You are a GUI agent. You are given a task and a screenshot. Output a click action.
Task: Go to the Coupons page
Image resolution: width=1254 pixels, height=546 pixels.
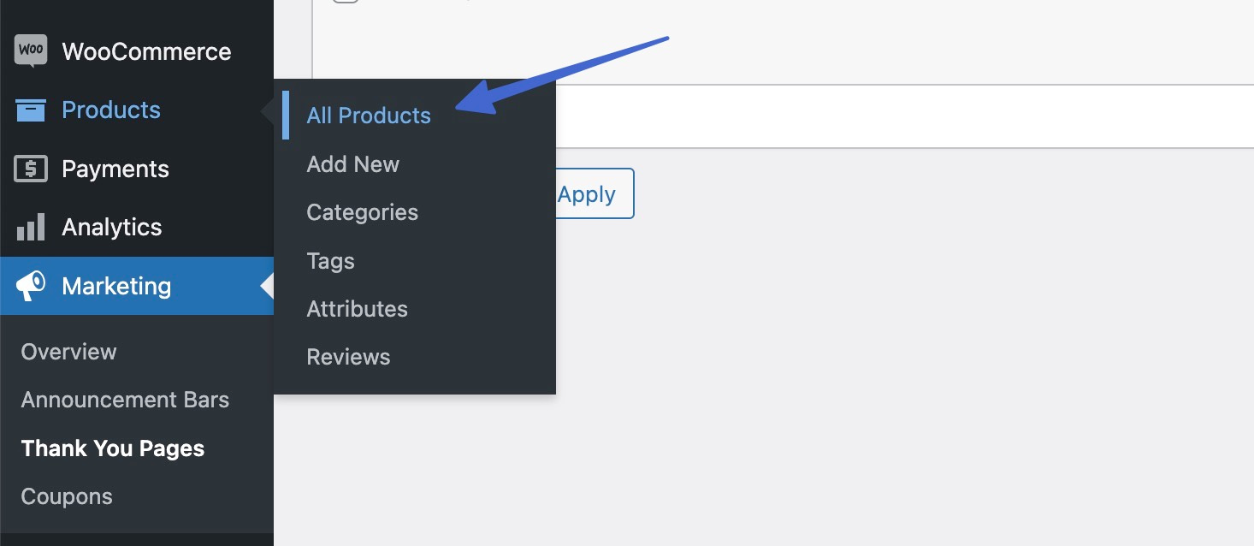point(67,496)
